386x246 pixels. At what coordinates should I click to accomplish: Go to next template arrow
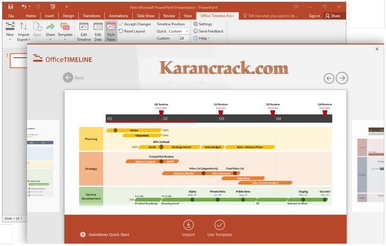tap(342, 78)
